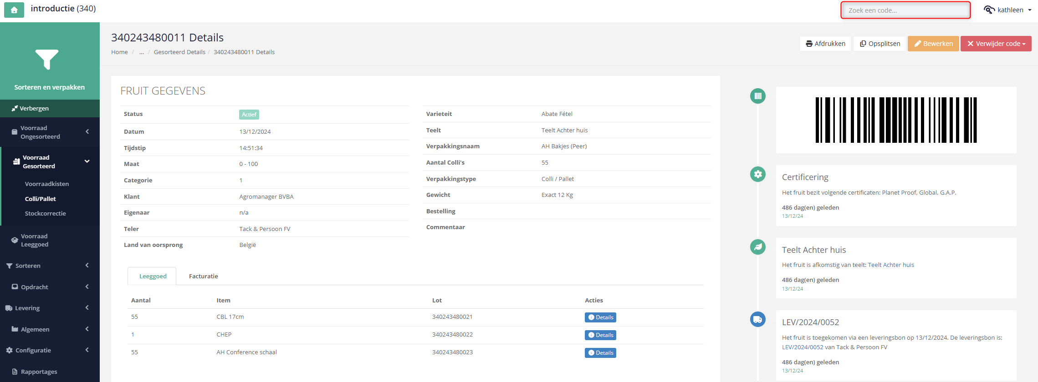This screenshot has height=382, width=1038.
Task: Click the barcode image
Action: (x=896, y=120)
